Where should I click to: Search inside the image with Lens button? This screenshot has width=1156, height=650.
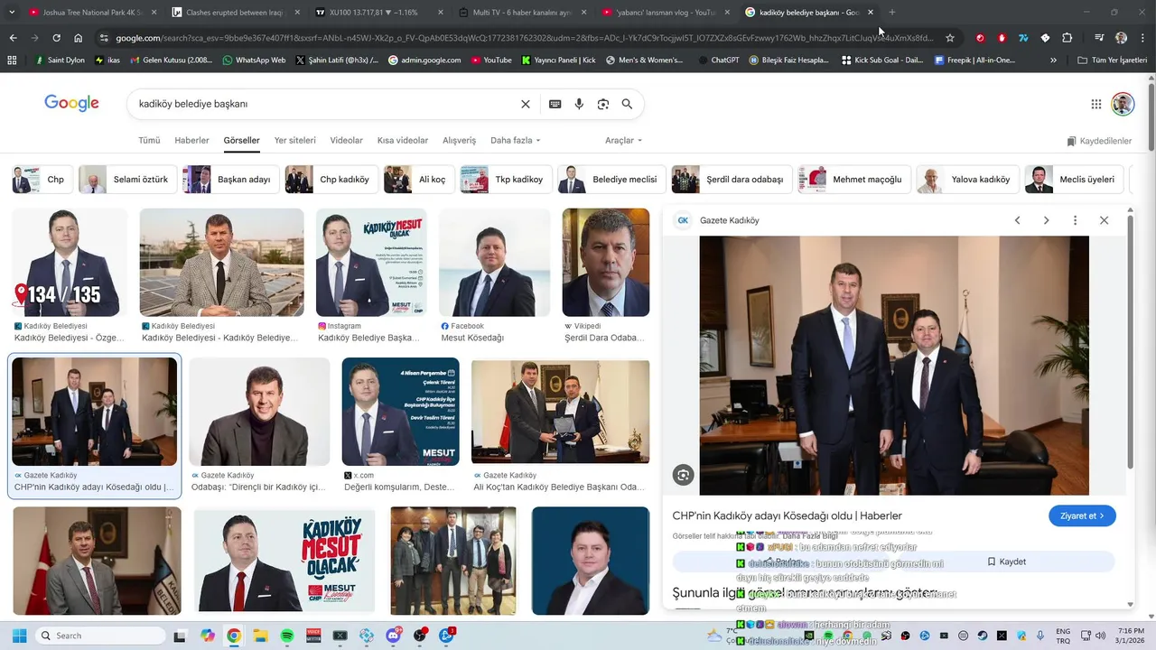(x=684, y=475)
